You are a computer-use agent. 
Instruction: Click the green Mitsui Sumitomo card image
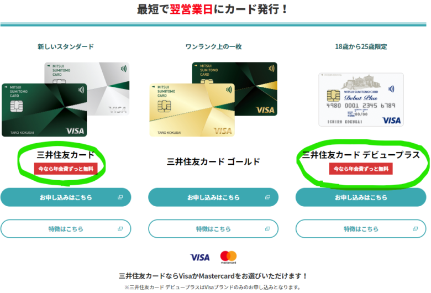click(x=44, y=110)
